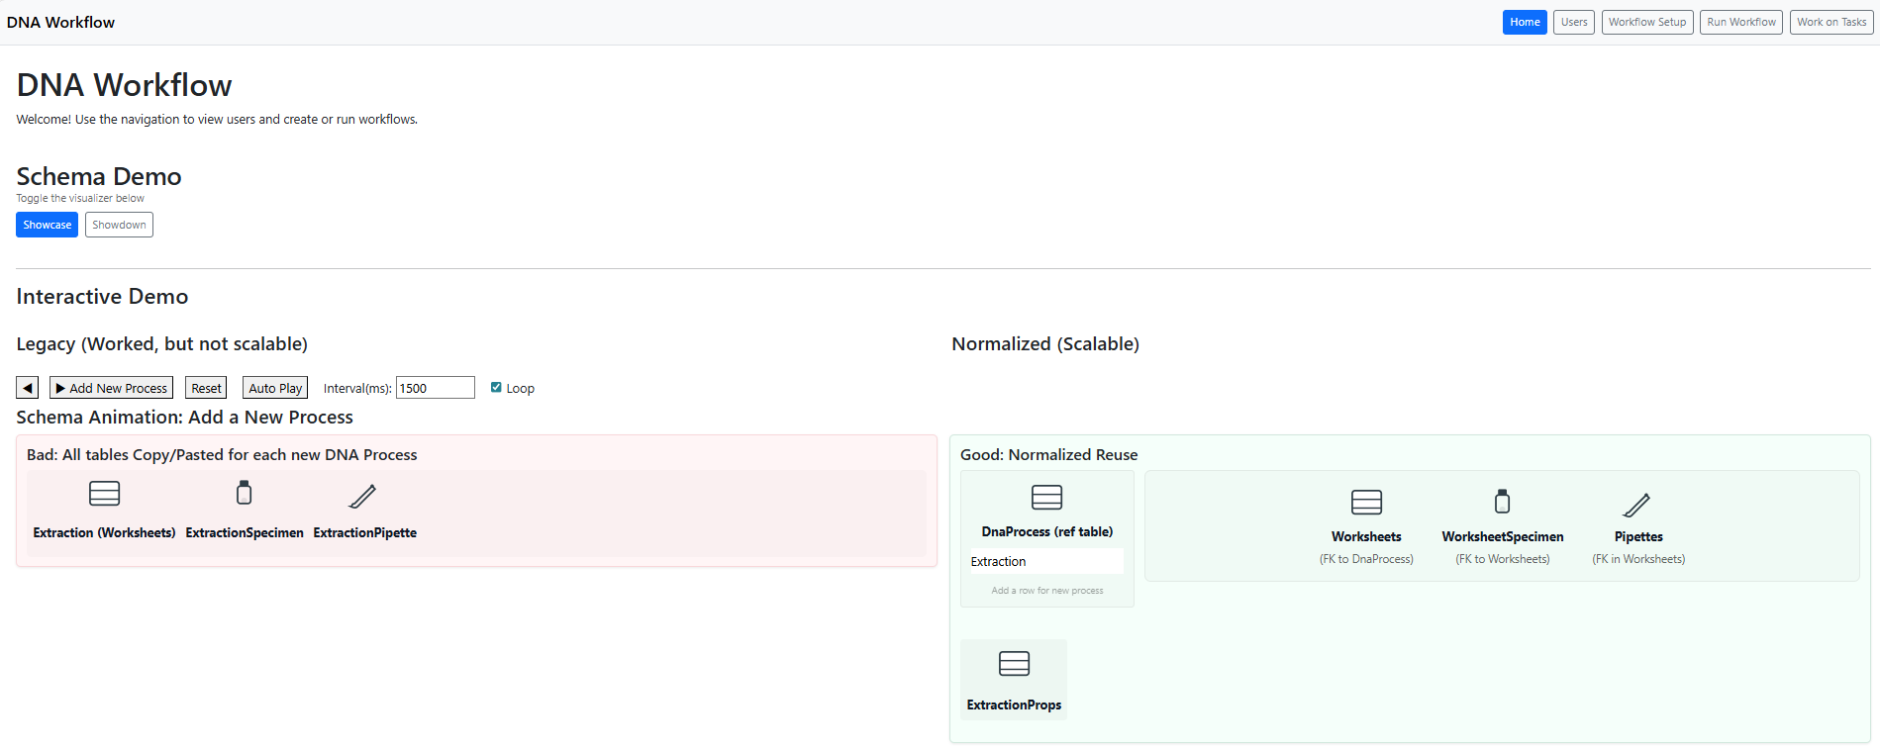
Task: Click the 'Extraction (Worksheets)' label
Action: coord(104,532)
